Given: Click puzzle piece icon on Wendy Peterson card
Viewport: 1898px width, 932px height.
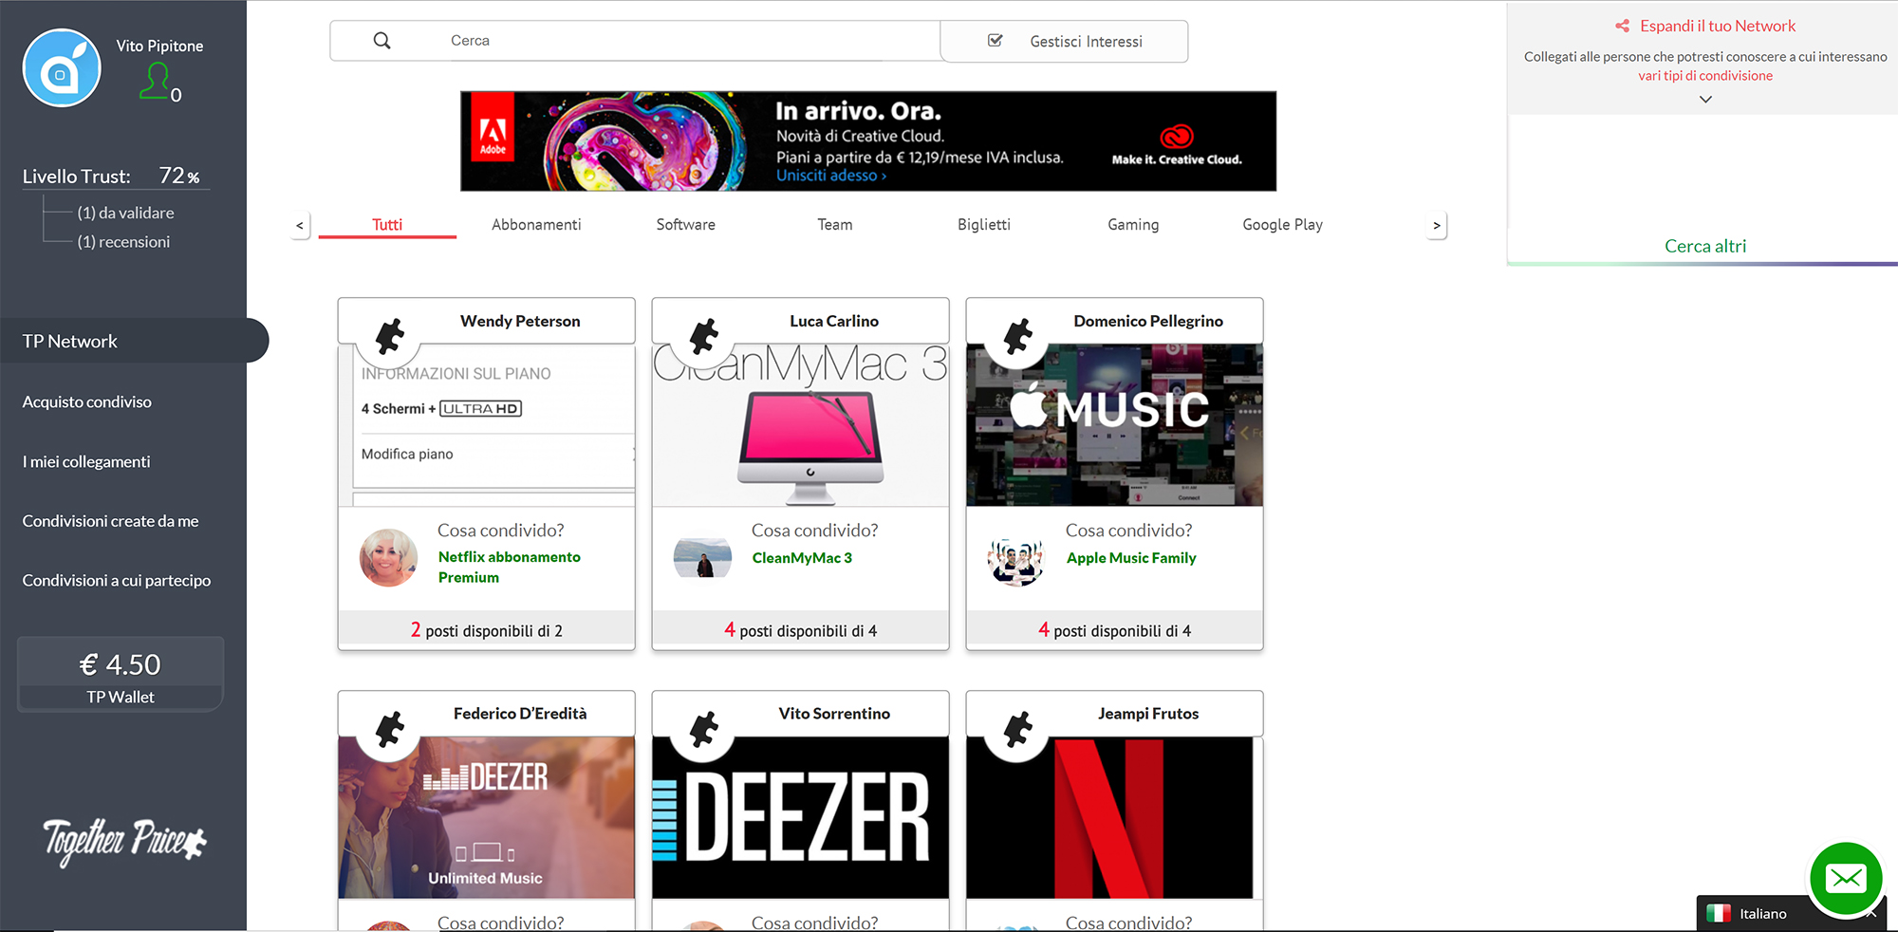Looking at the screenshot, I should 389,335.
